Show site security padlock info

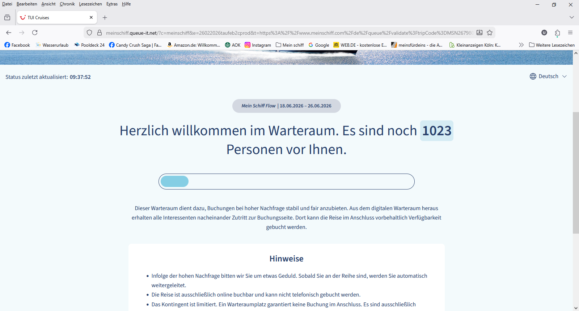click(x=100, y=33)
